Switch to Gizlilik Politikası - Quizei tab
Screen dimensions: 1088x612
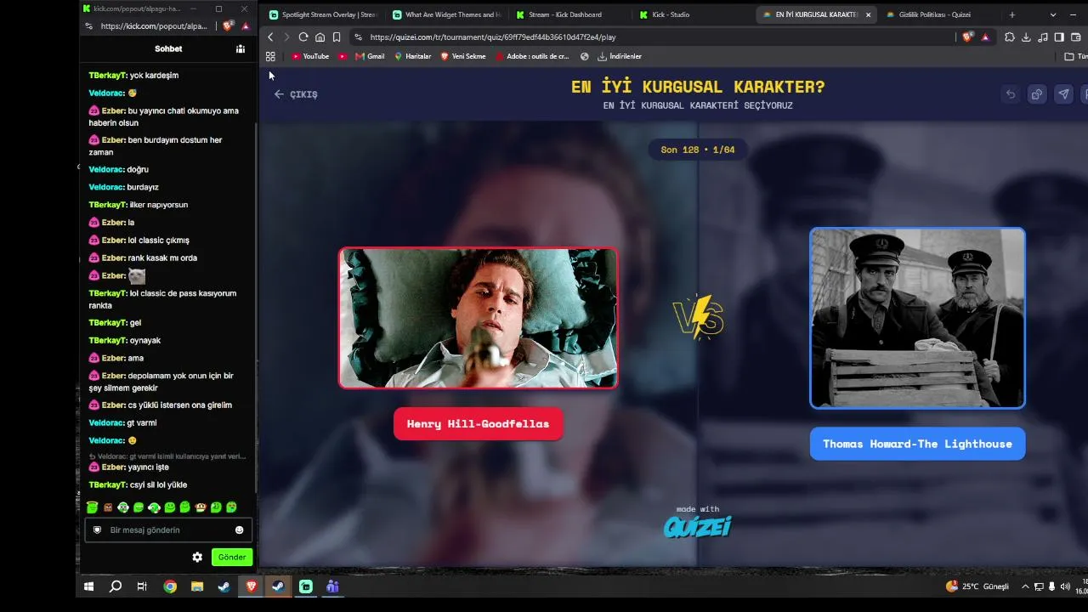(x=934, y=14)
